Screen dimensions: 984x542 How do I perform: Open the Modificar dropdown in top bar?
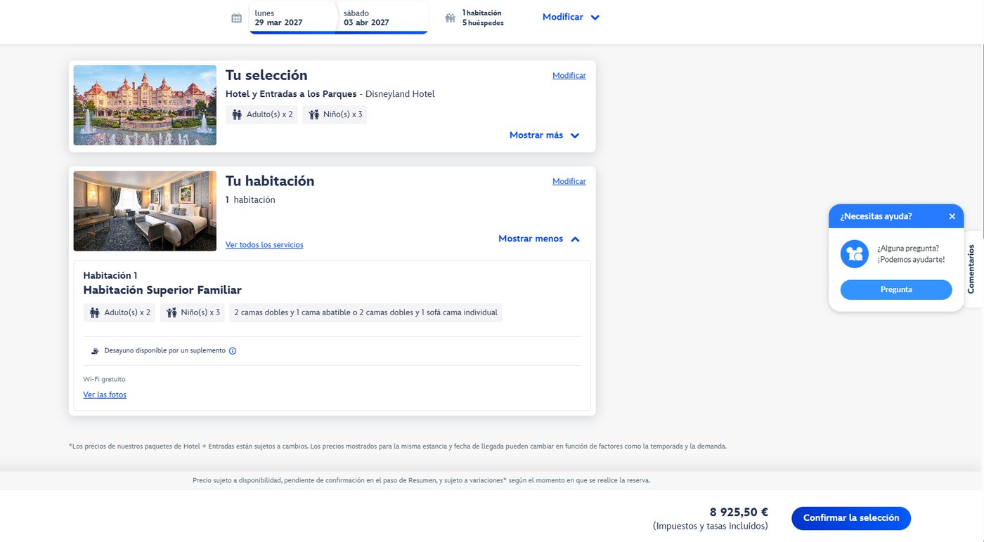pyautogui.click(x=571, y=18)
